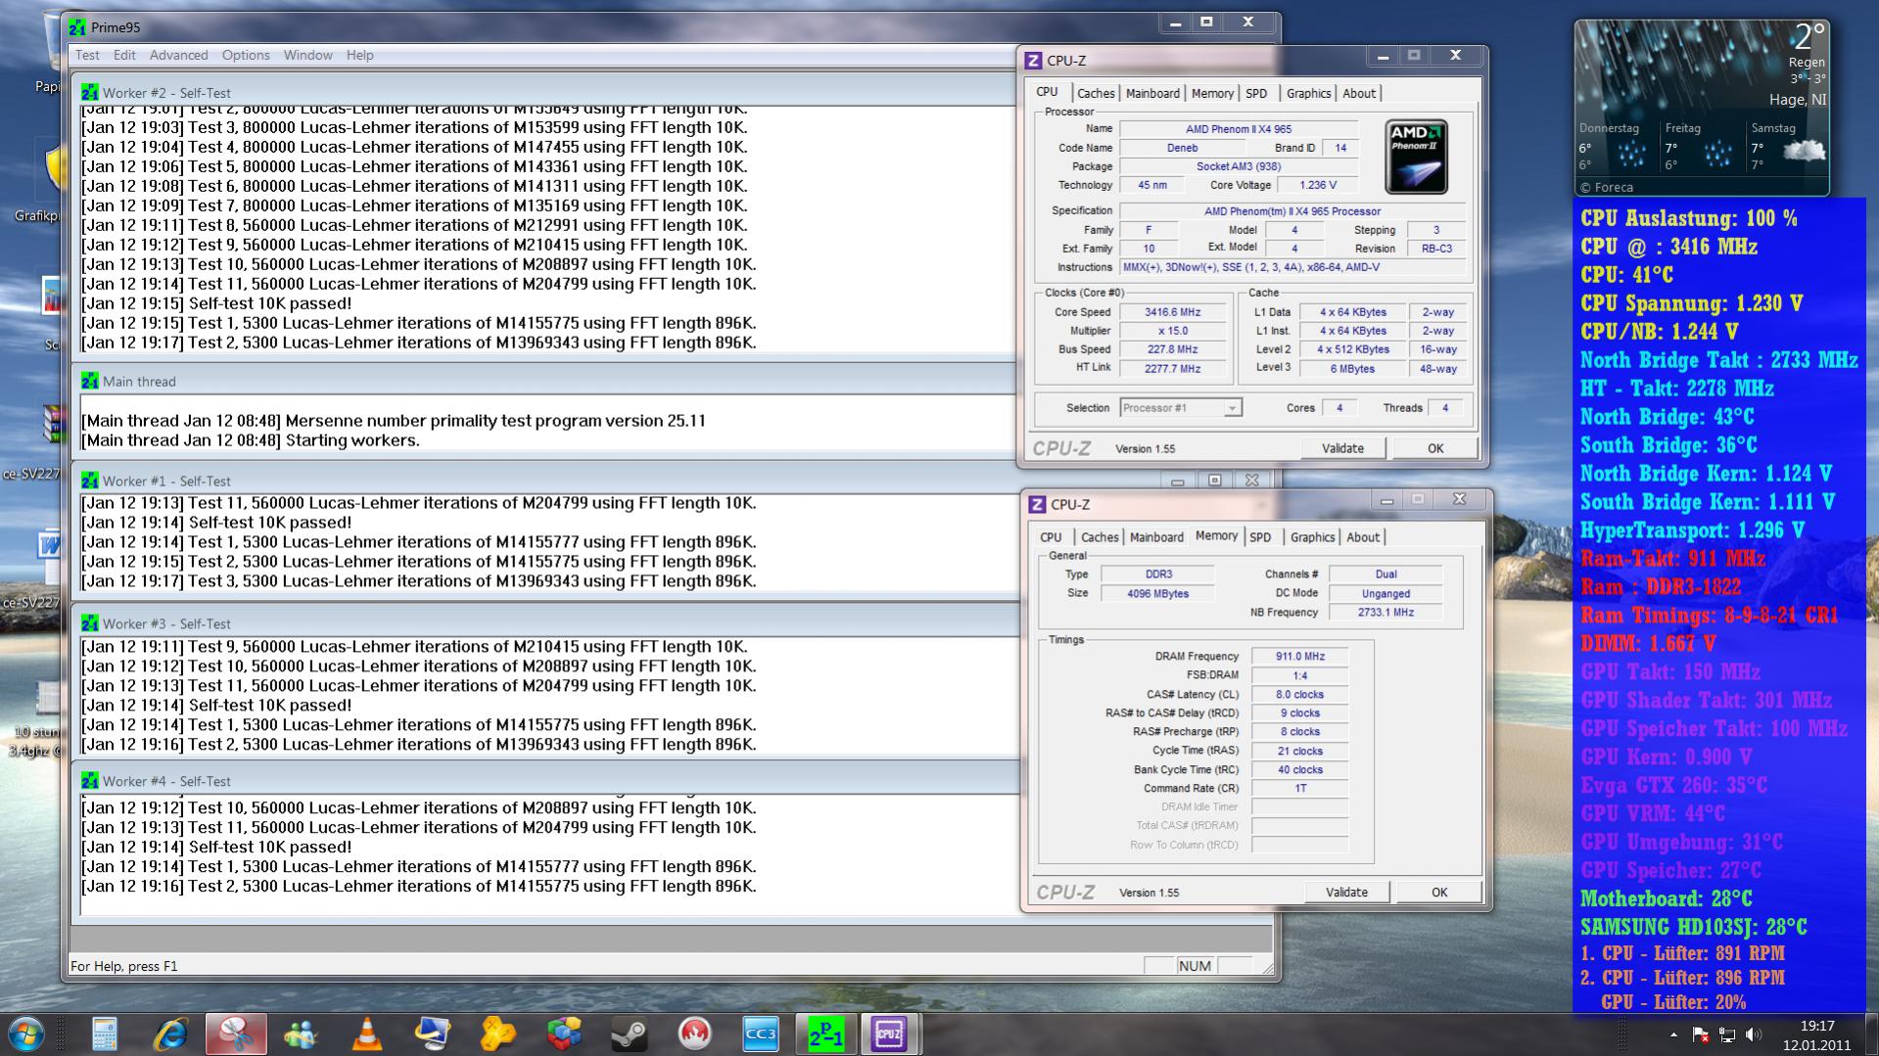
Task: Show hidden system tray icons
Action: 1673,1034
